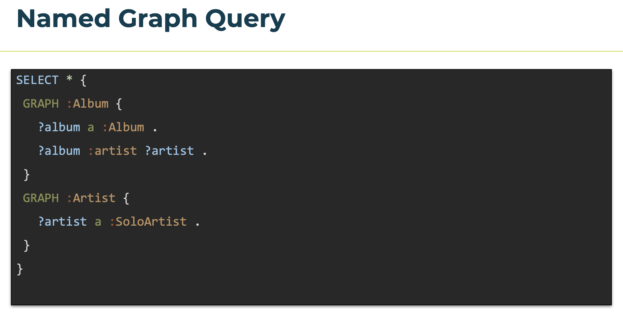Click the closing brace of Album graph

click(27, 175)
